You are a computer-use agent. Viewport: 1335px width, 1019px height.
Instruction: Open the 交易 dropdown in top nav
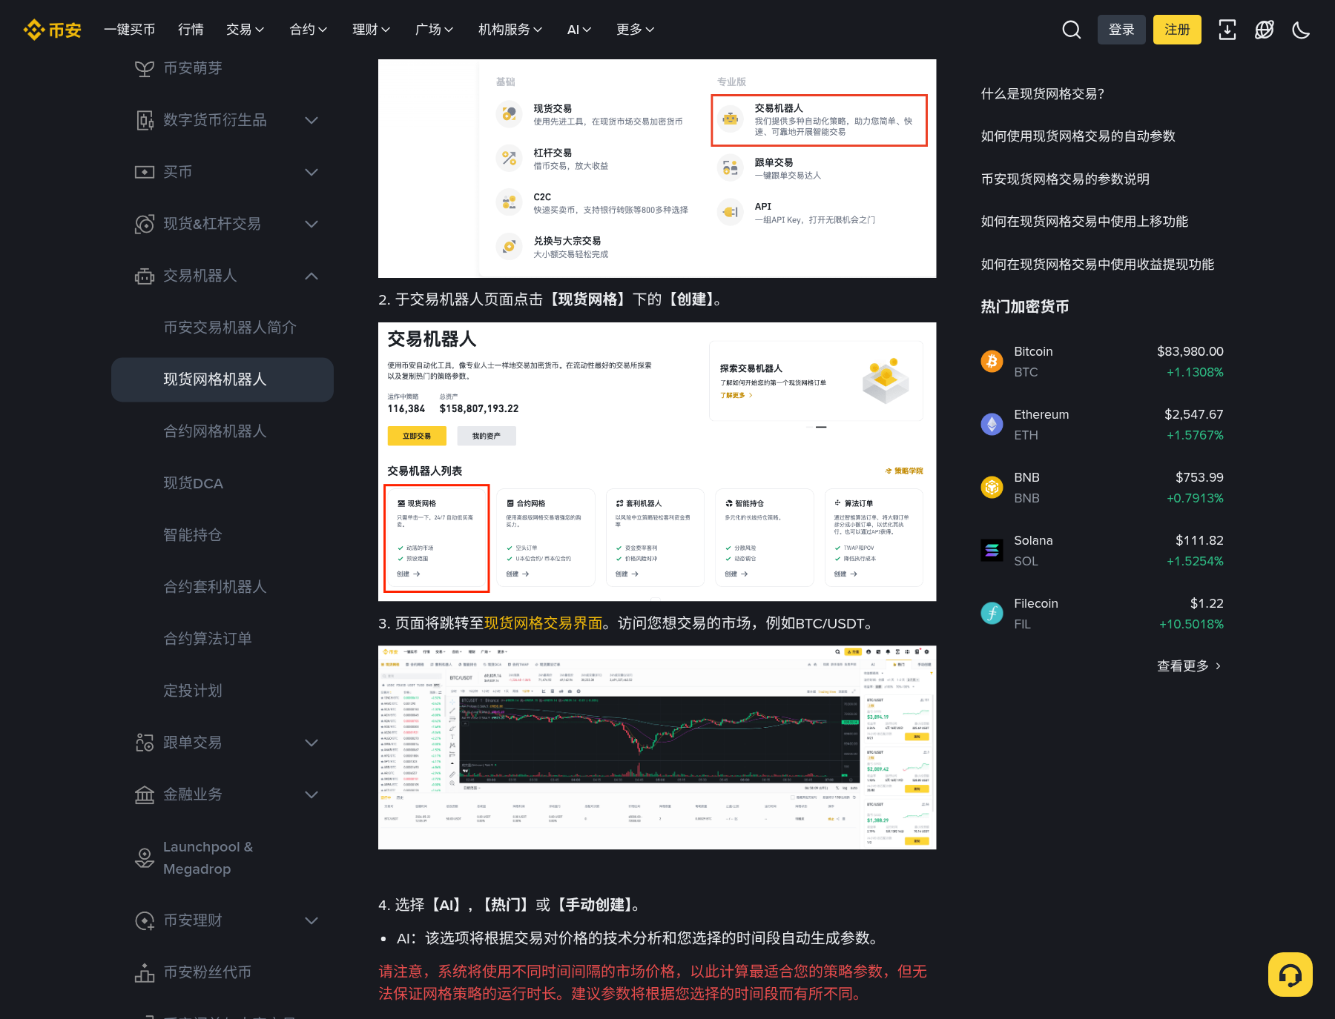245,30
